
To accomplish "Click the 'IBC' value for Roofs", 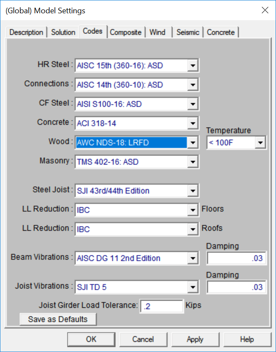I will [84, 230].
